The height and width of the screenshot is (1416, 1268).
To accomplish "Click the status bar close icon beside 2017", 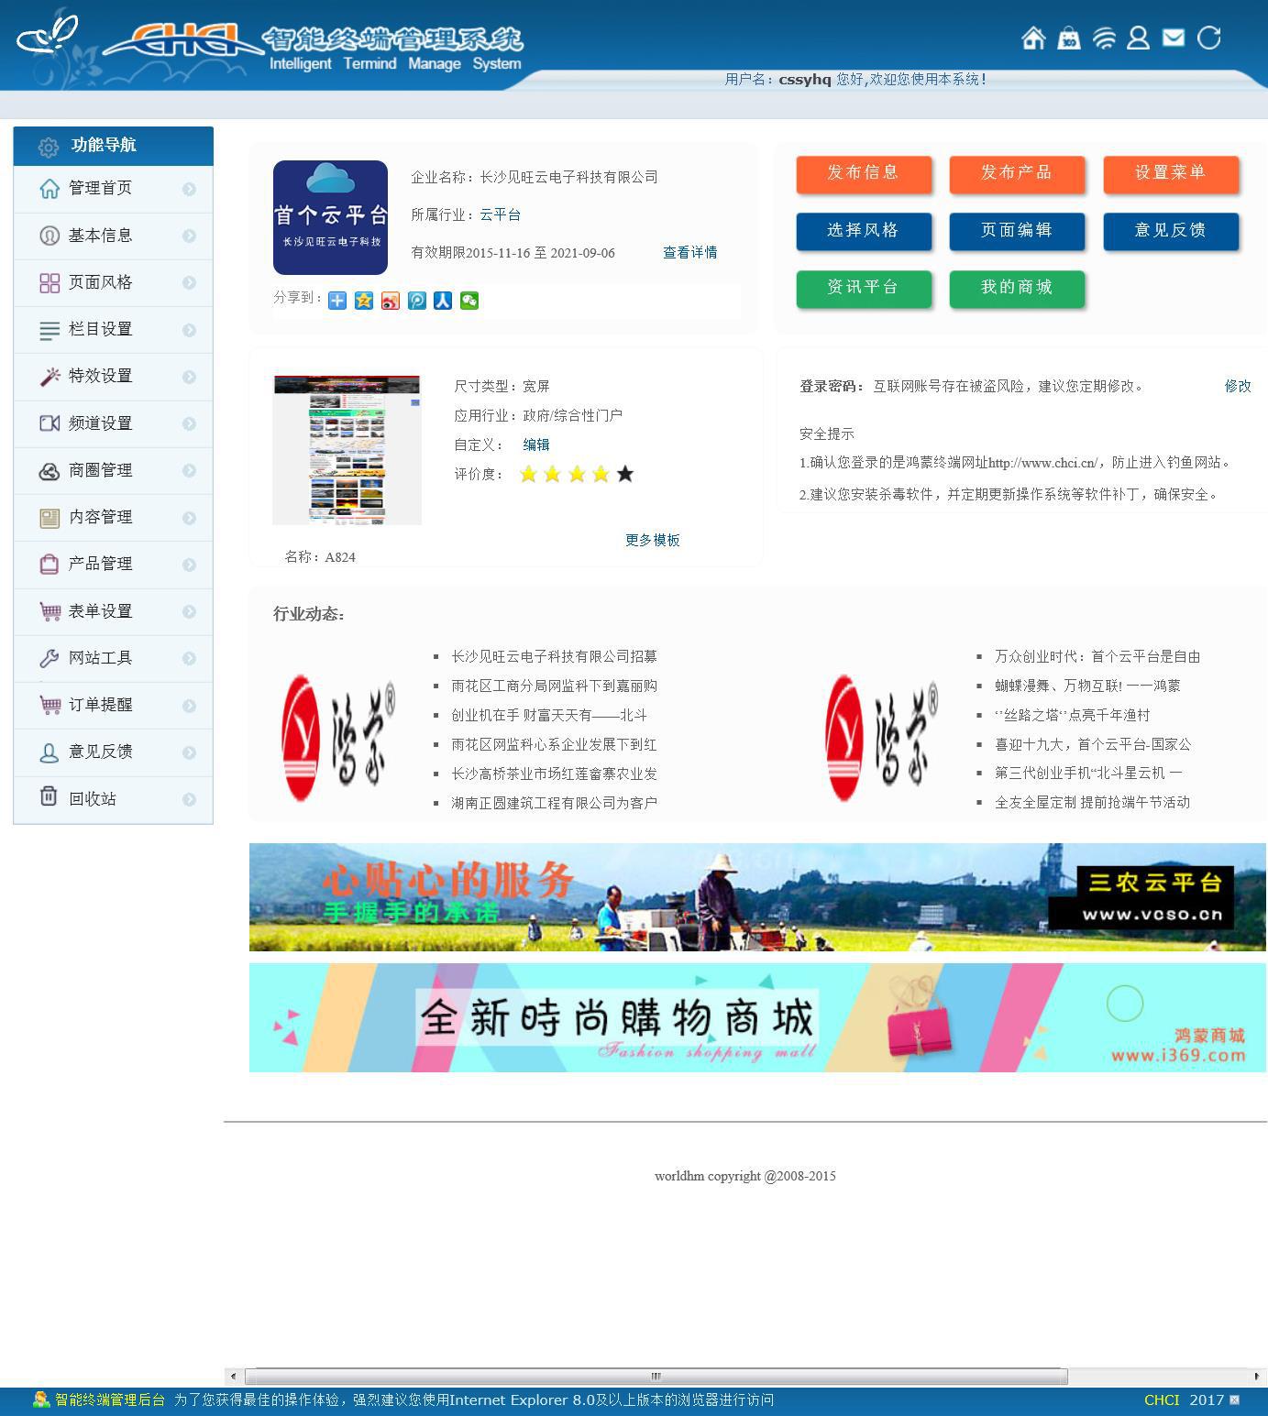I will (1234, 1400).
